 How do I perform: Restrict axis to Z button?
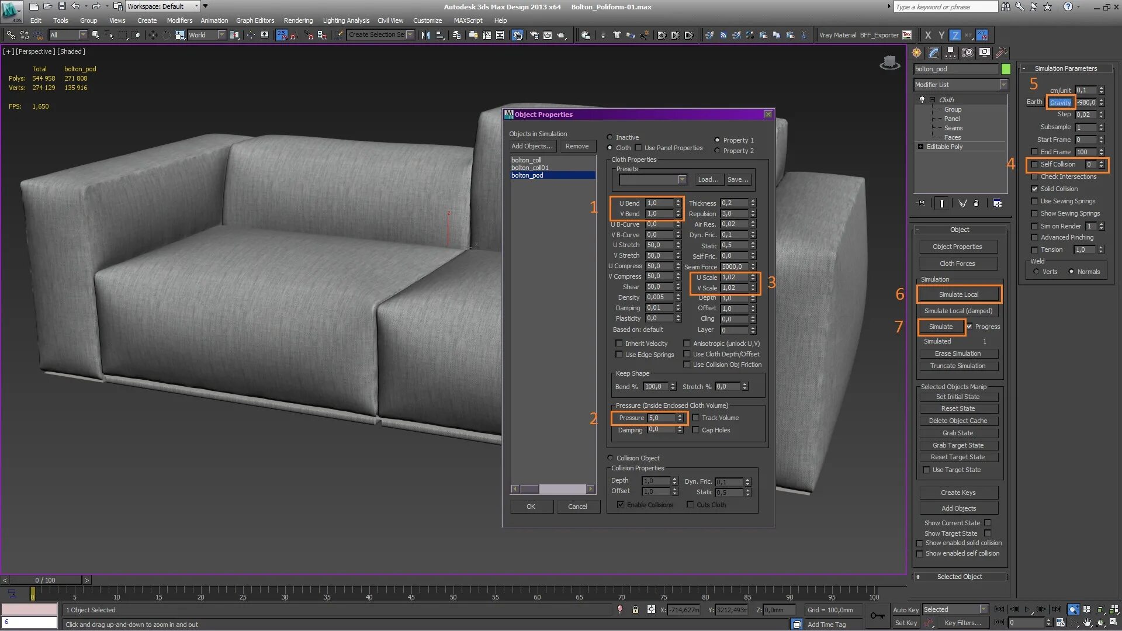coord(955,35)
